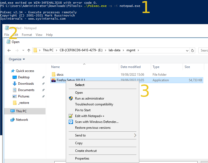Select This PC breadcrumb in address bar
208x163 pixels.
point(48,50)
